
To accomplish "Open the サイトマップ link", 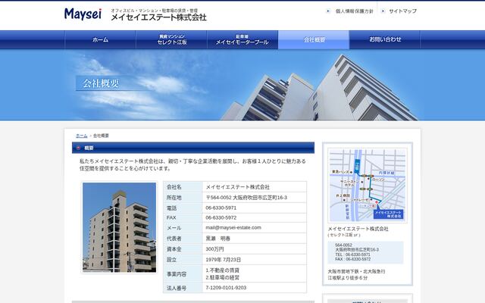I will pyautogui.click(x=402, y=11).
